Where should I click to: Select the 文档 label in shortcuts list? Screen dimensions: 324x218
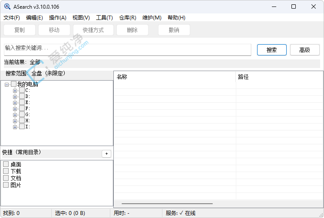[x=16, y=178]
